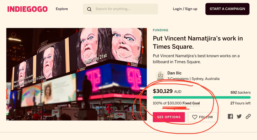Click Dan Ilic's robot avatar
Screen dimensions: 257x140
(x=160, y=76)
